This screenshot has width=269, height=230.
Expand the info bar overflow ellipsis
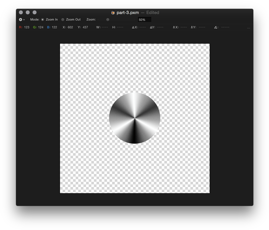point(248,28)
